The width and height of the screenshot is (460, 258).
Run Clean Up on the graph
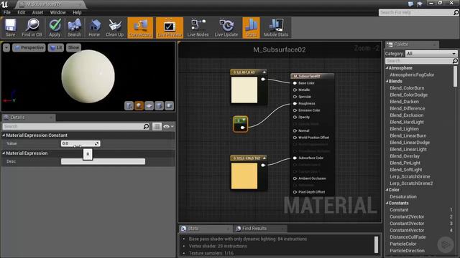[x=114, y=27]
